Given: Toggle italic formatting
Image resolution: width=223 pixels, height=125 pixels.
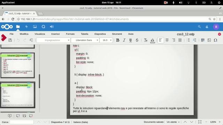Looking at the screenshot, I should click(124, 40).
